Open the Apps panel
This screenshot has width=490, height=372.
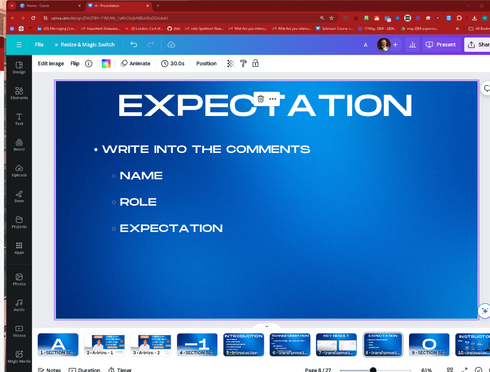[x=19, y=248]
